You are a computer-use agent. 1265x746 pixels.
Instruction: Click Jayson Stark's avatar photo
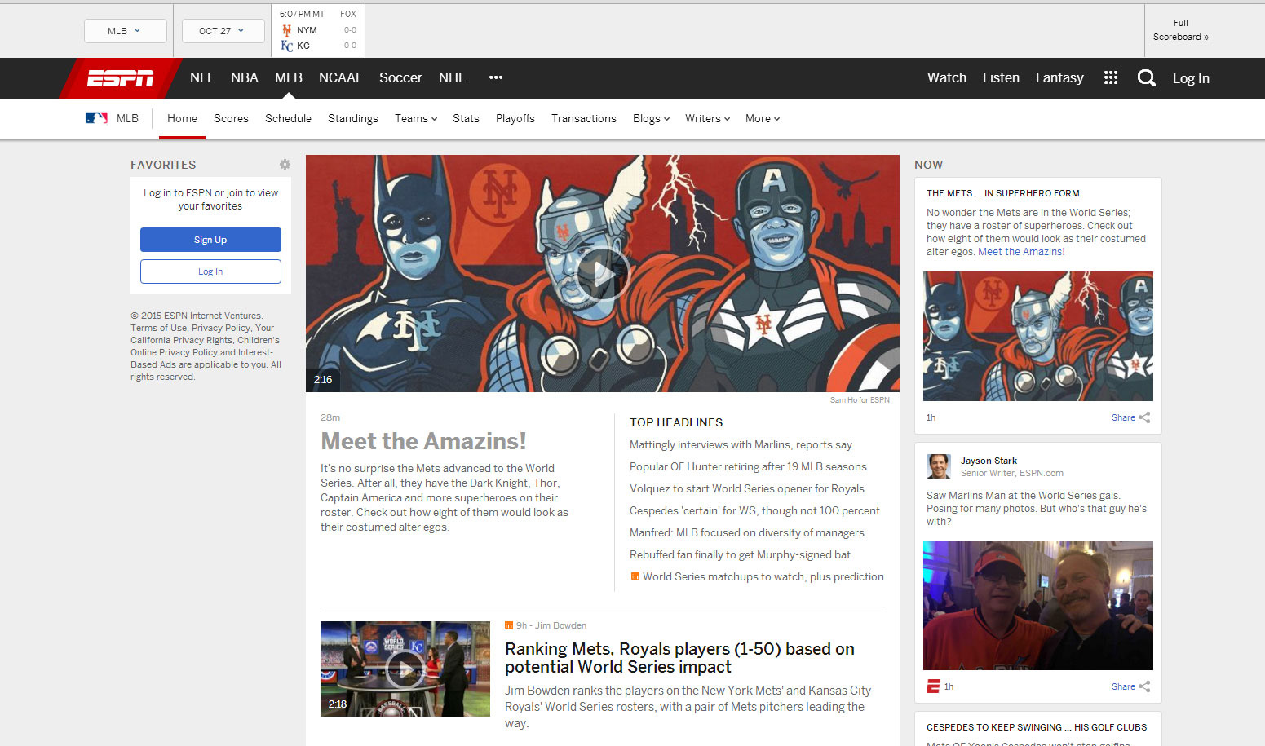pyautogui.click(x=939, y=466)
